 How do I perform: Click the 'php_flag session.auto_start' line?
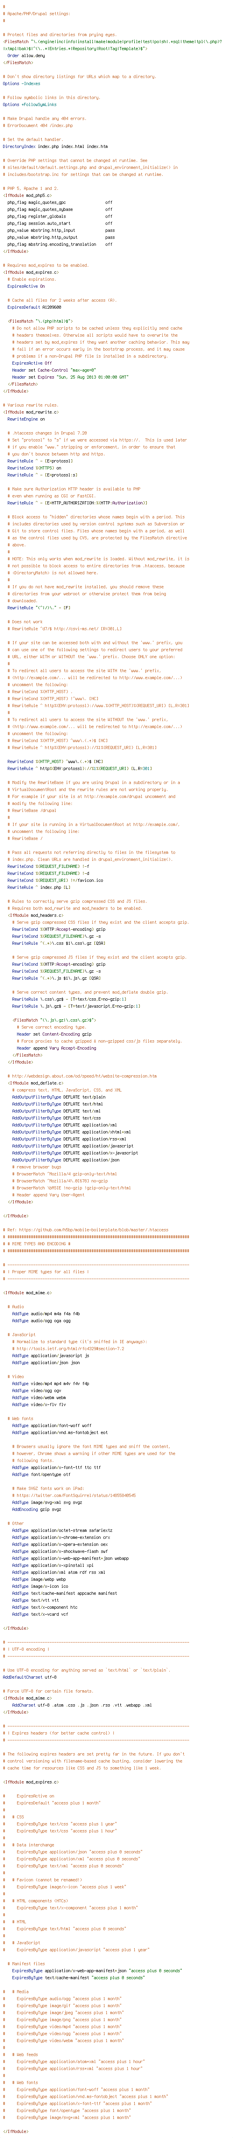(x=61, y=222)
